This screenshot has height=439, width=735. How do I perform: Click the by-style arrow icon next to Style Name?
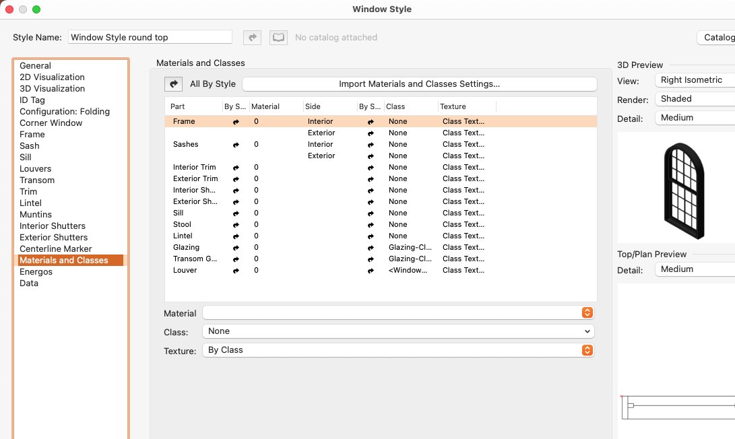click(x=252, y=38)
